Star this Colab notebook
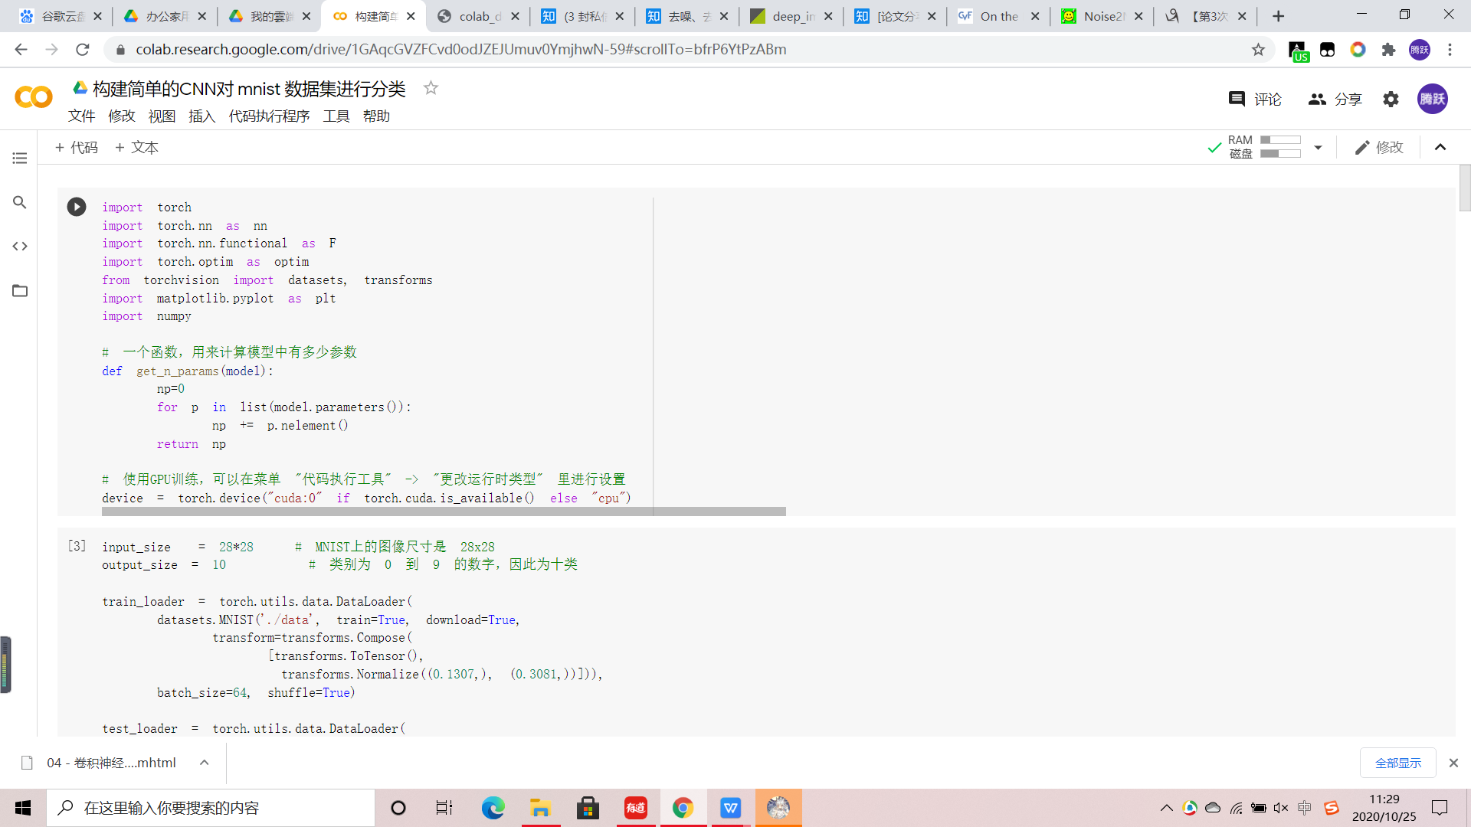 pos(431,88)
